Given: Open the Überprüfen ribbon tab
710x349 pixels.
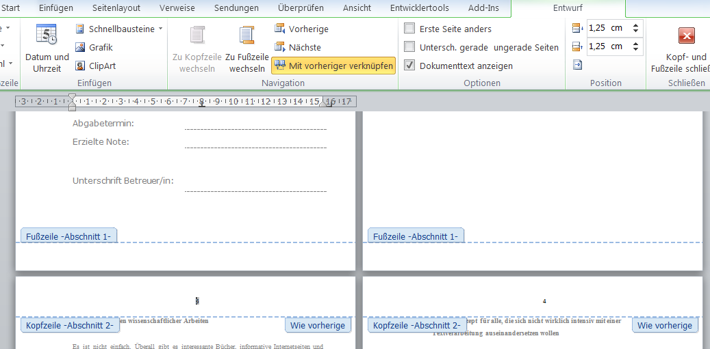Looking at the screenshot, I should (301, 8).
